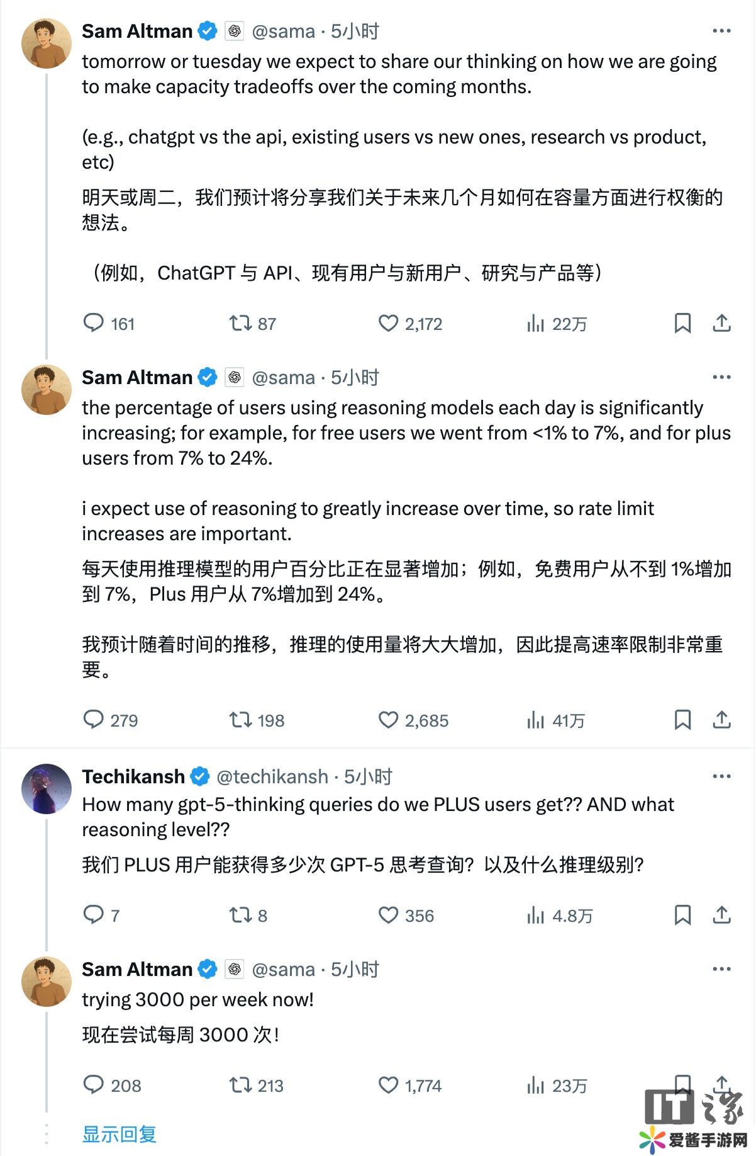Bookmark the capacity tradeoffs tweet
Screen dimensions: 756x1156
pos(682,323)
